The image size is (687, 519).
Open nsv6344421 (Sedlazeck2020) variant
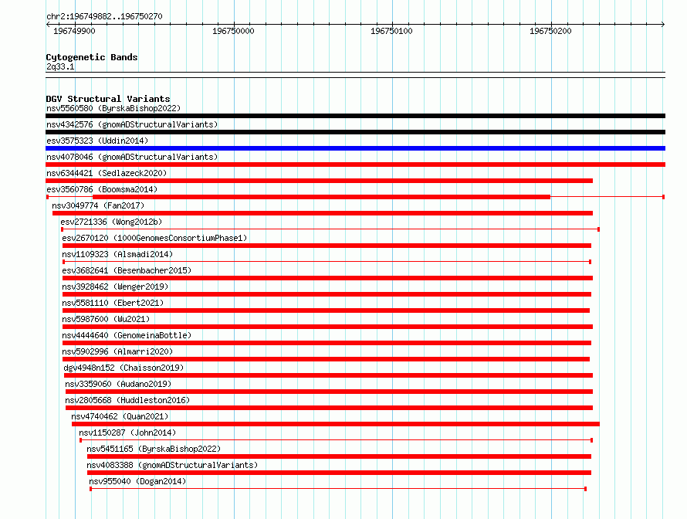(107, 173)
